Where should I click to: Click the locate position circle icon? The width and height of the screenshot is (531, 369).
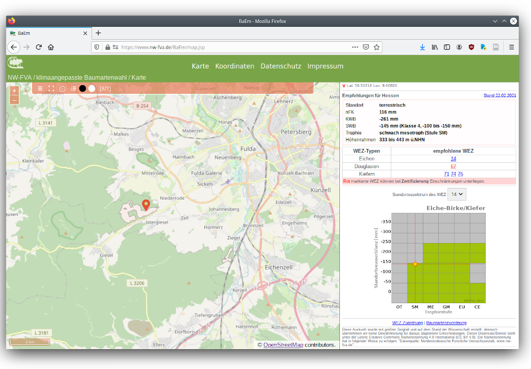[x=62, y=88]
